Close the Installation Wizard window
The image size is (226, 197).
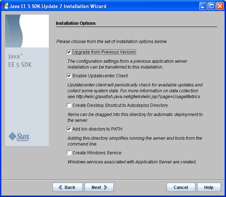coord(220,6)
